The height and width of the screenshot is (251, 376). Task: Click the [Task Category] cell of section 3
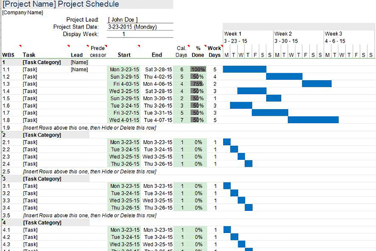click(x=42, y=178)
